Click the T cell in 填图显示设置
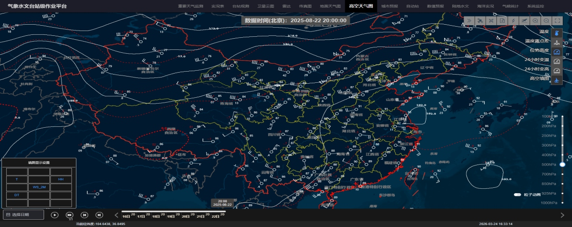 coord(17,179)
